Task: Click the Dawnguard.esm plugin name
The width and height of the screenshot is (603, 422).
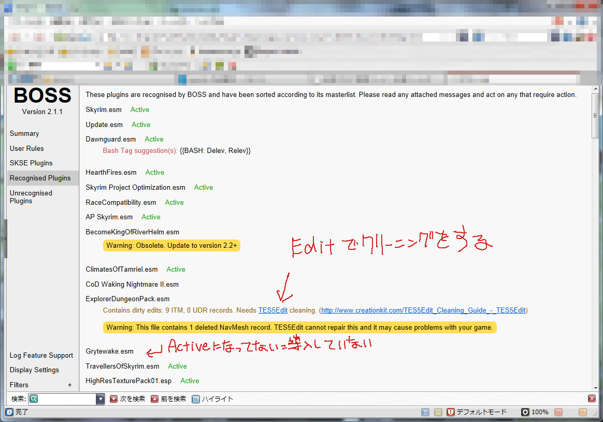Action: (x=111, y=139)
